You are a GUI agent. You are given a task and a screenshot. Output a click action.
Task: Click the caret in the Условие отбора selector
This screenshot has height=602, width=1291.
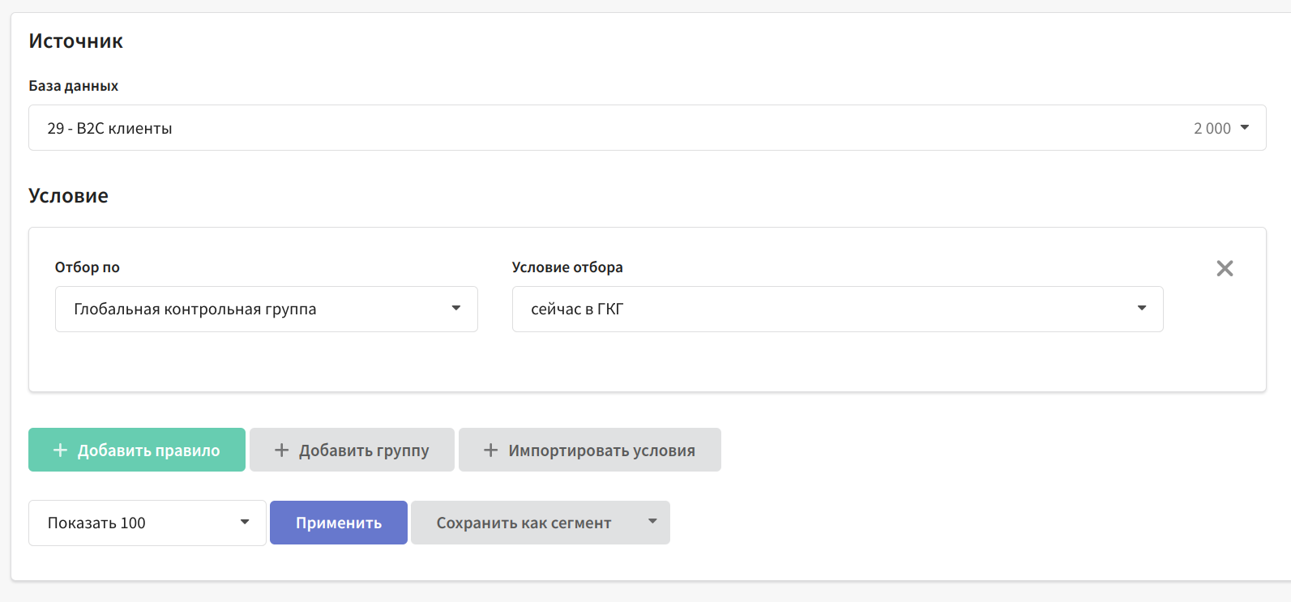pos(1142,308)
